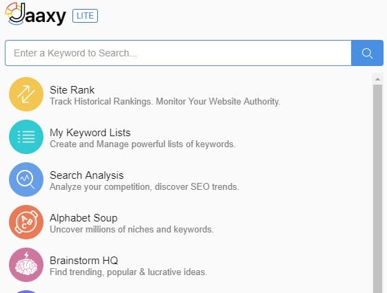Click the vertical scrollbar thumb
This screenshot has width=387, height=293.
377,188
